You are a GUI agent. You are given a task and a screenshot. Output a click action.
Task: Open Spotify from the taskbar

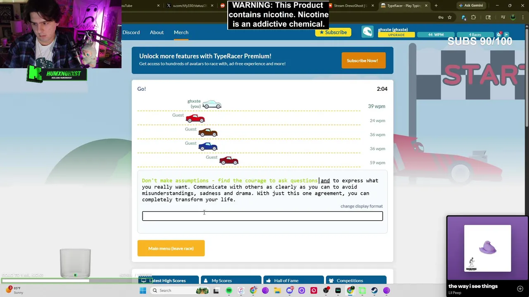point(229,290)
